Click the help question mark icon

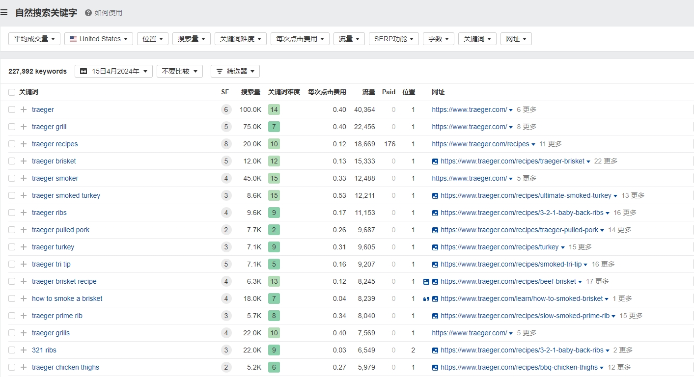click(x=88, y=13)
